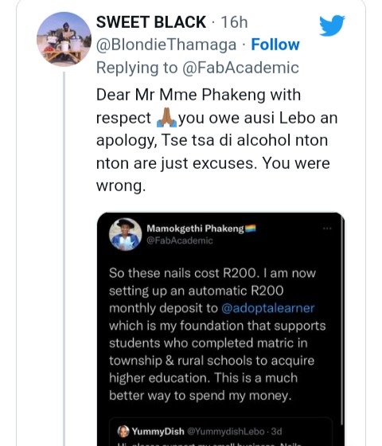Open SWEET BLACK's profile avatar
382x446 pixels.
click(x=64, y=39)
